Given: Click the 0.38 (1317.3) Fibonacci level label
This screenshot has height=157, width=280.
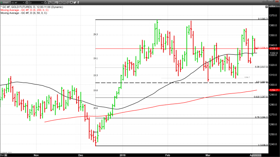Looking at the screenshot, I should click(x=261, y=67).
